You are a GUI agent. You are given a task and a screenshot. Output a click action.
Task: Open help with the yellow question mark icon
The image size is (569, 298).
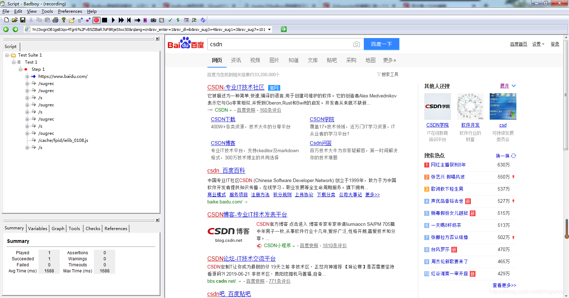64,20
